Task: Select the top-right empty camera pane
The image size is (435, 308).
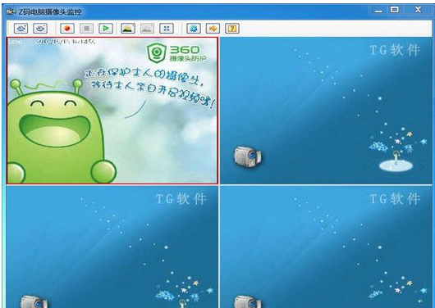Action: (x=326, y=111)
